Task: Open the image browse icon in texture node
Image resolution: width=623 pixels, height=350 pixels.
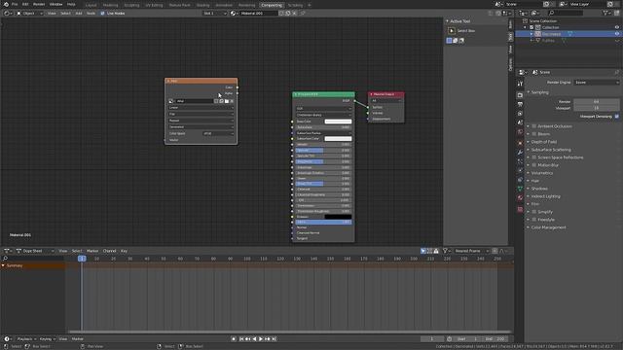Action: coord(171,101)
